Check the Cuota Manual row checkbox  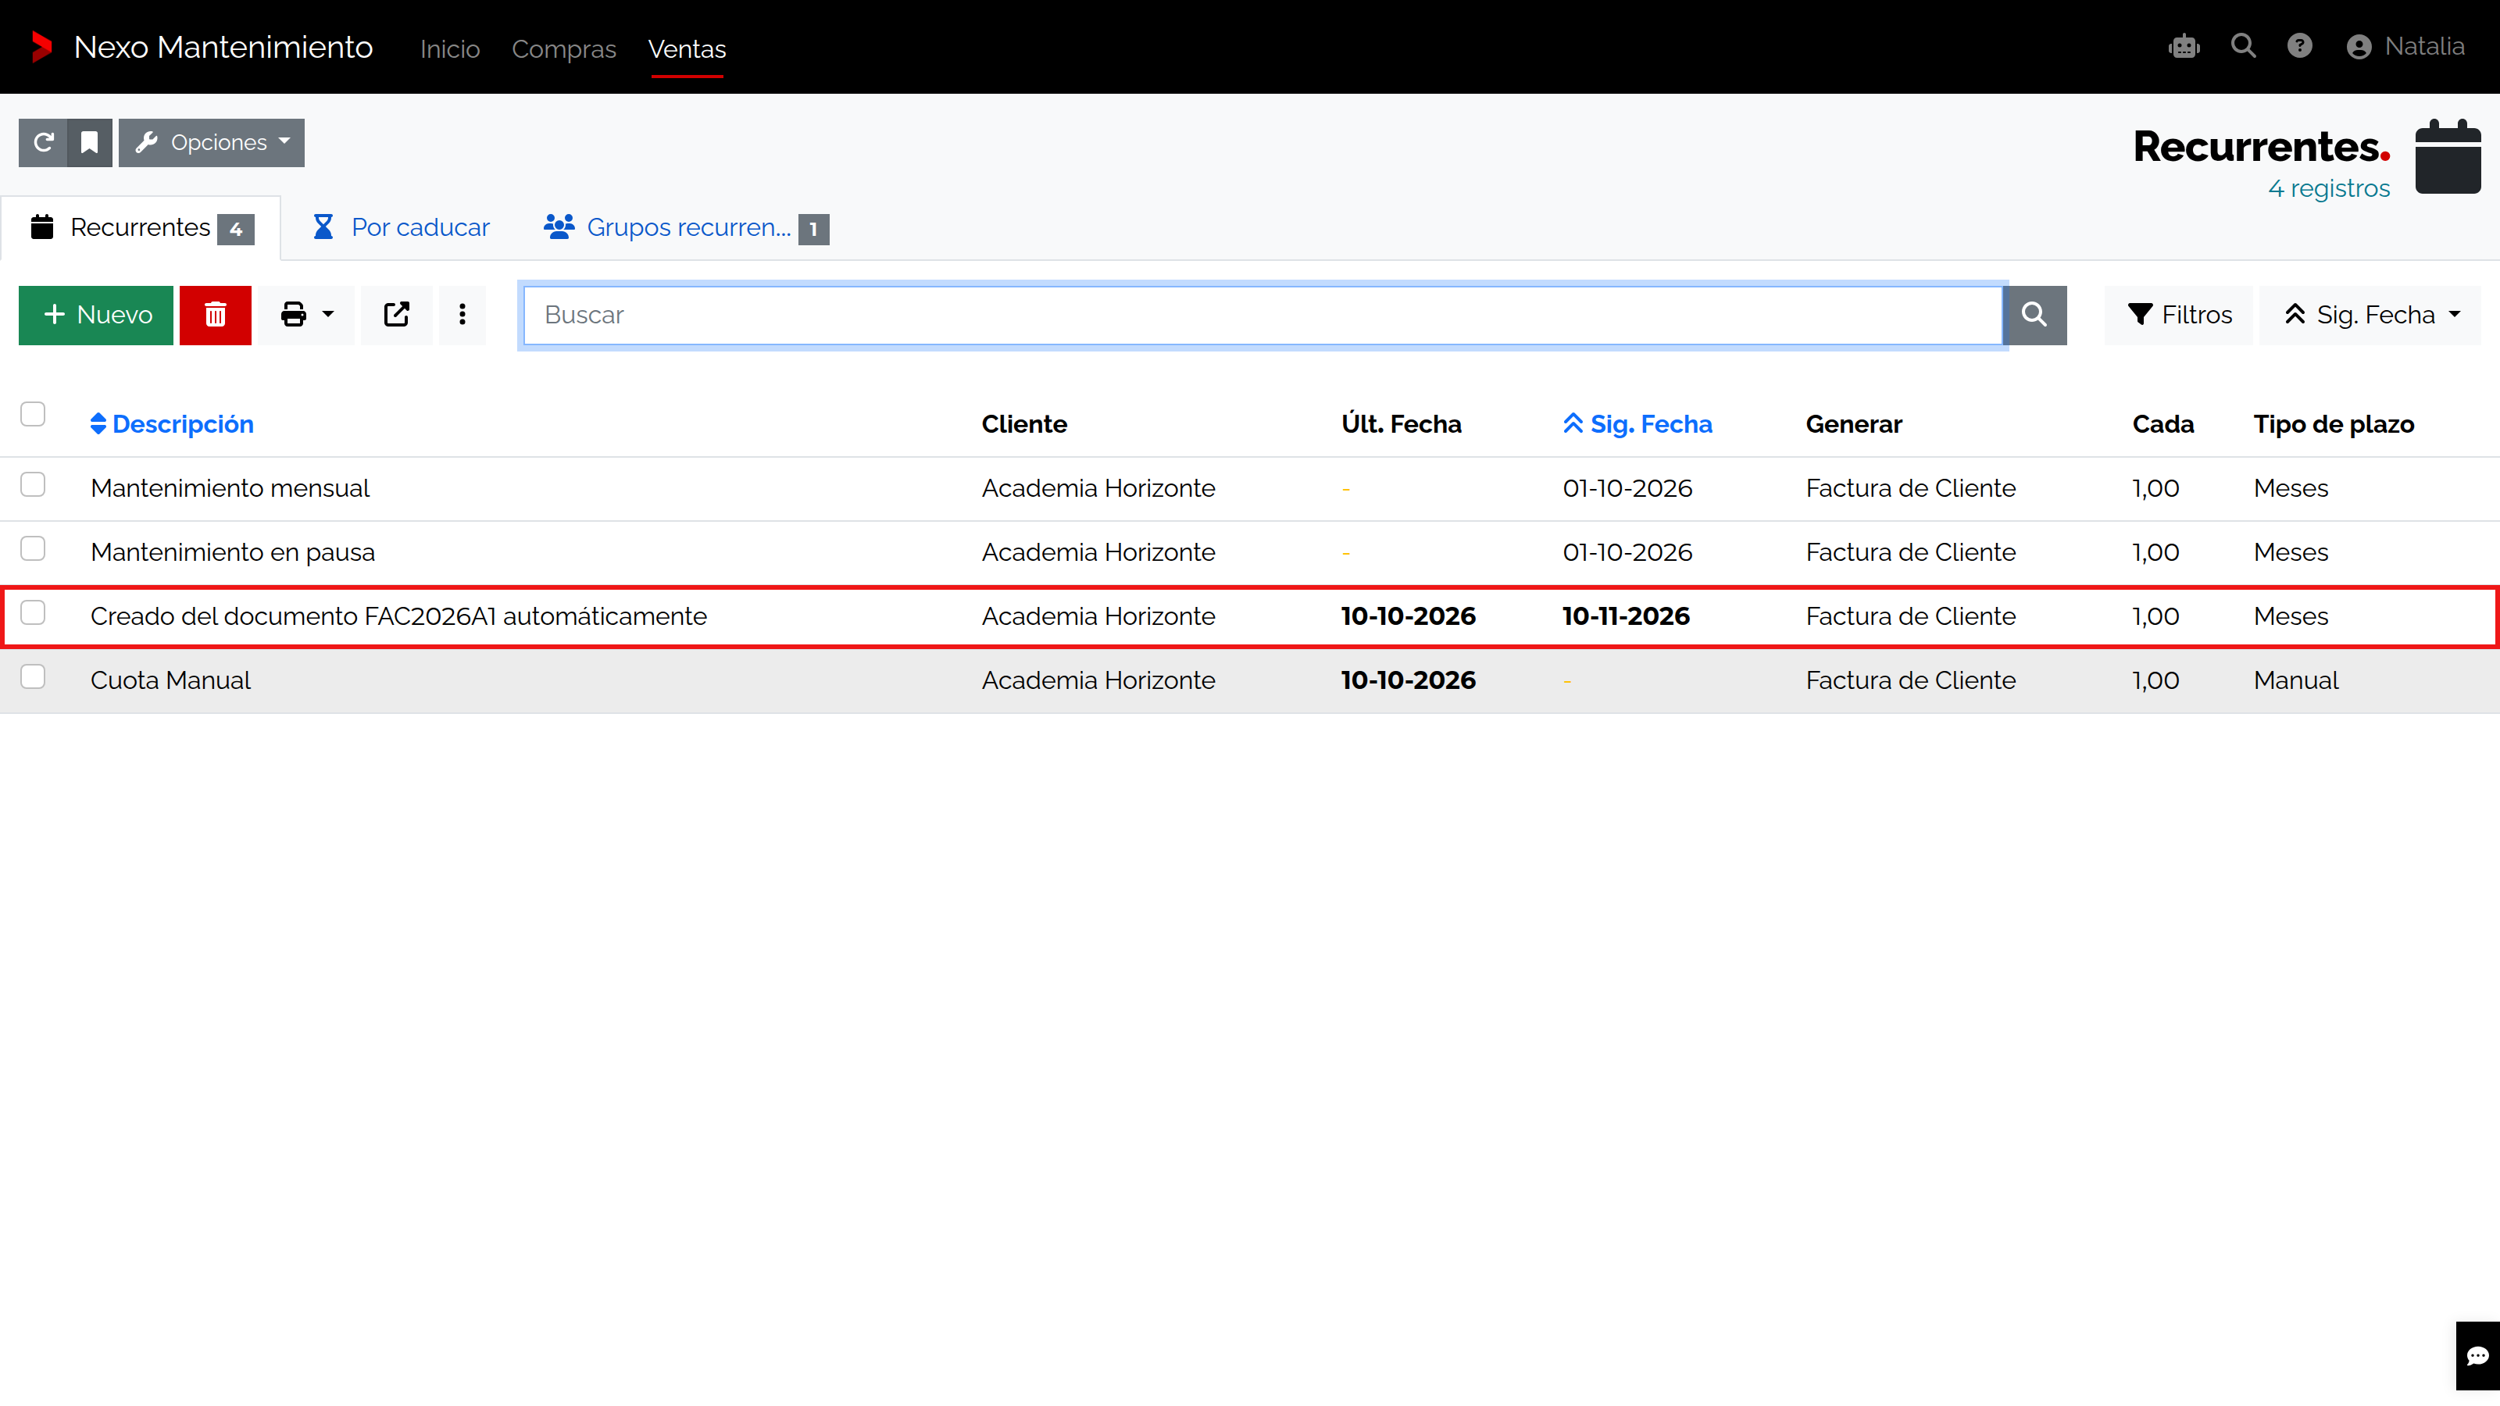33,676
